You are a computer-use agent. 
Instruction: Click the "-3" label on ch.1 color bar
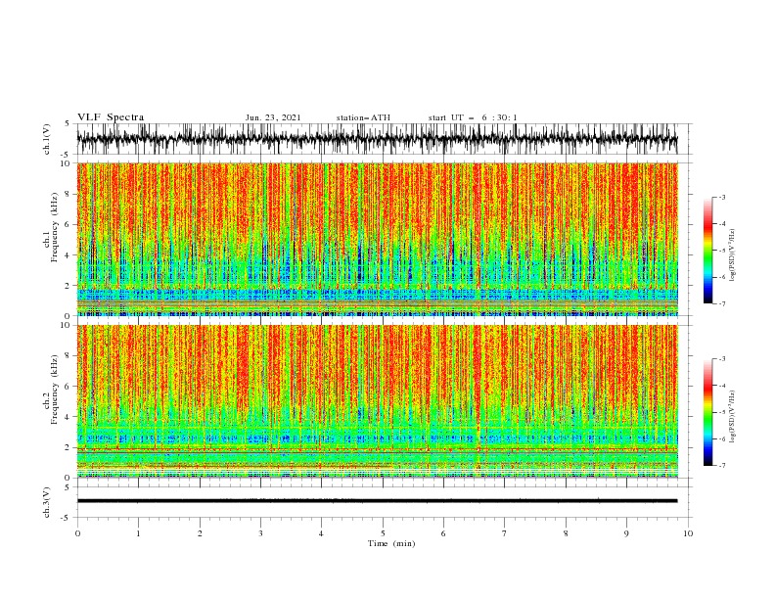coord(721,197)
